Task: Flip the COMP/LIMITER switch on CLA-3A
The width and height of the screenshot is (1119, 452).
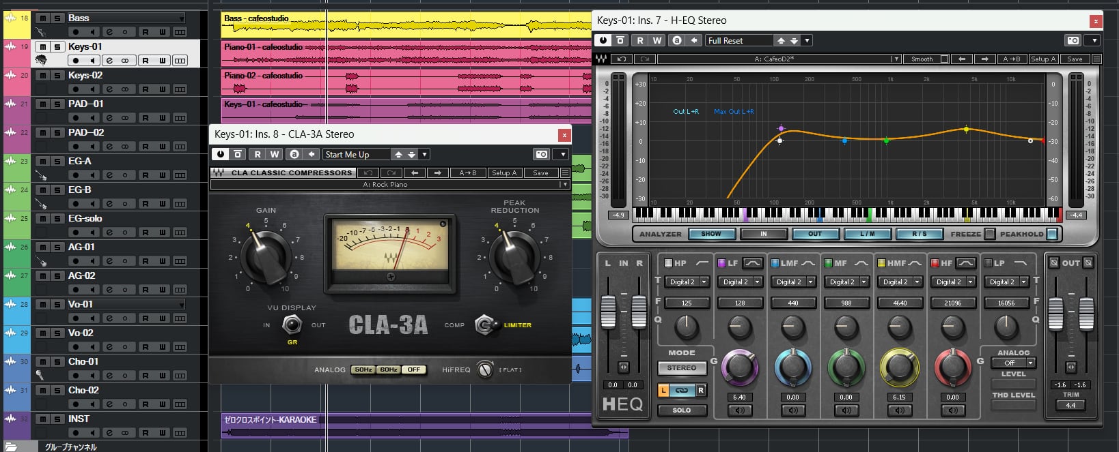Action: 484,325
